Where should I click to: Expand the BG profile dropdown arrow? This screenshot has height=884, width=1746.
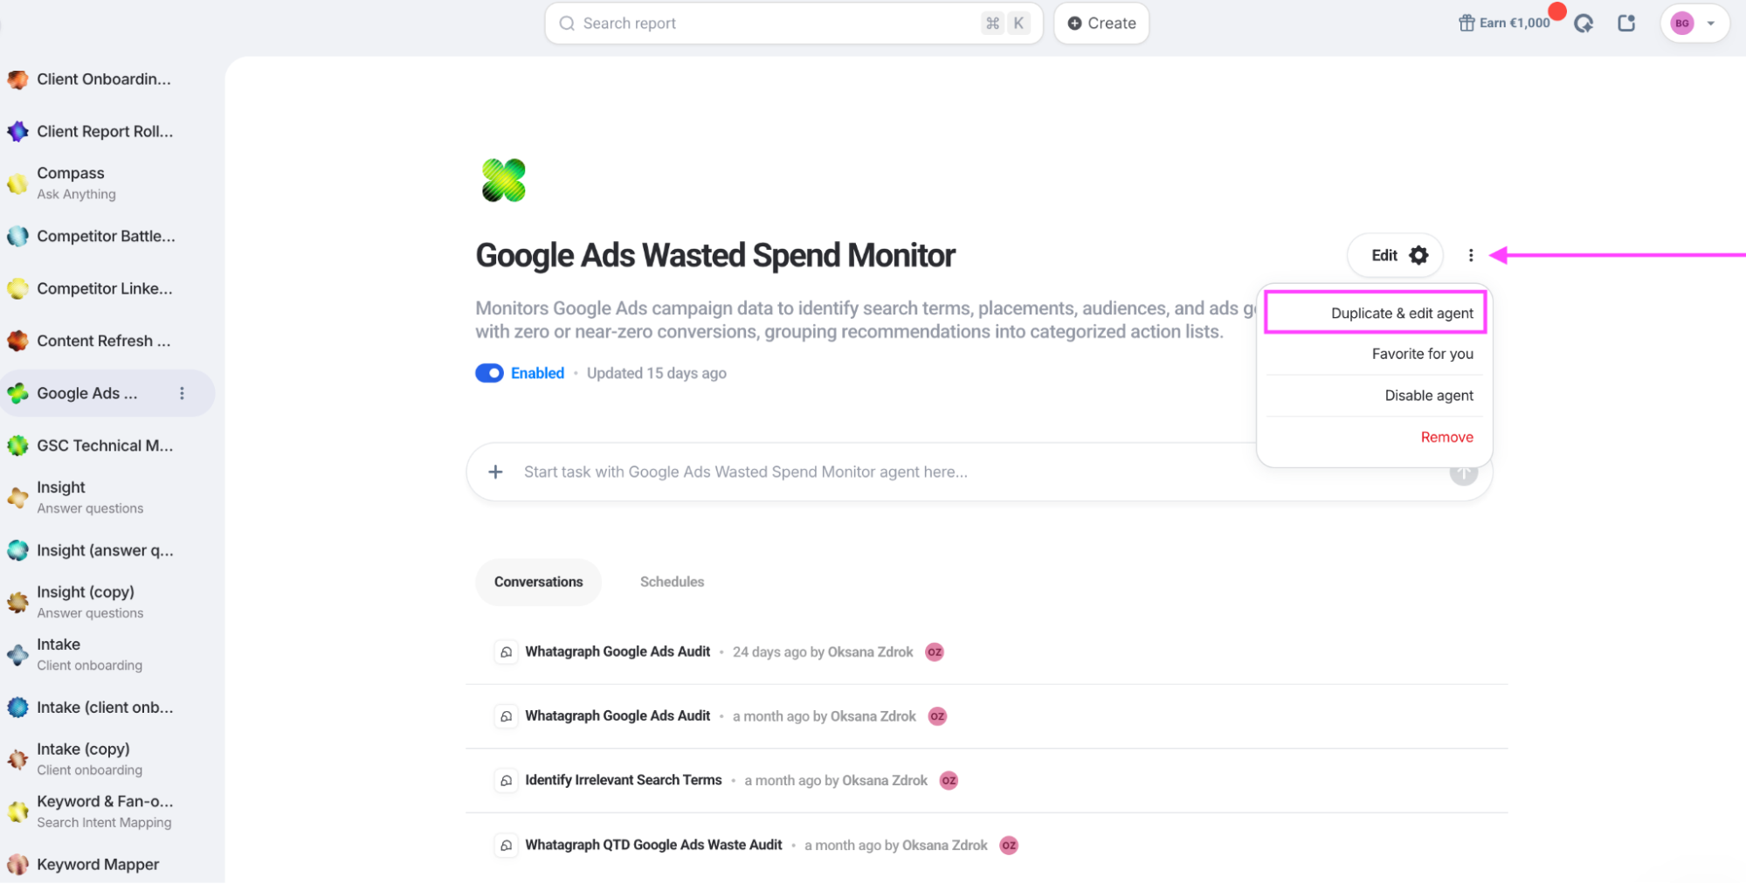point(1710,24)
